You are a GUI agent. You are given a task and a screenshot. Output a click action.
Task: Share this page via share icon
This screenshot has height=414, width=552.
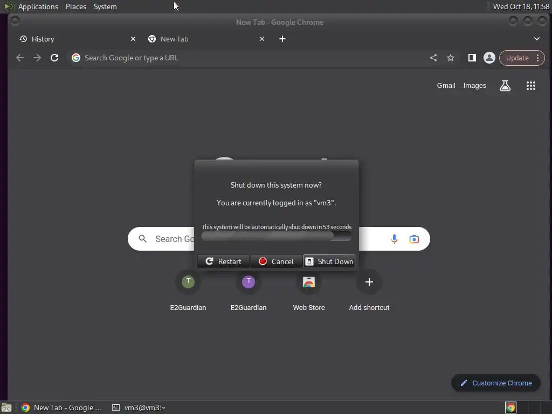tap(433, 58)
